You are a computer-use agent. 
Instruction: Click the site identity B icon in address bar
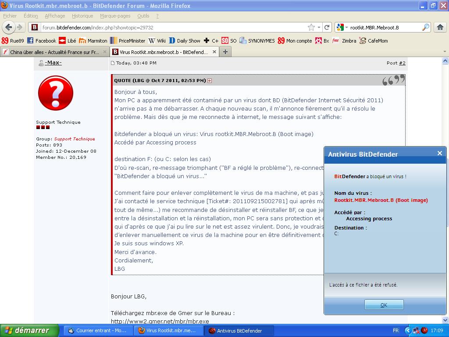click(35, 28)
